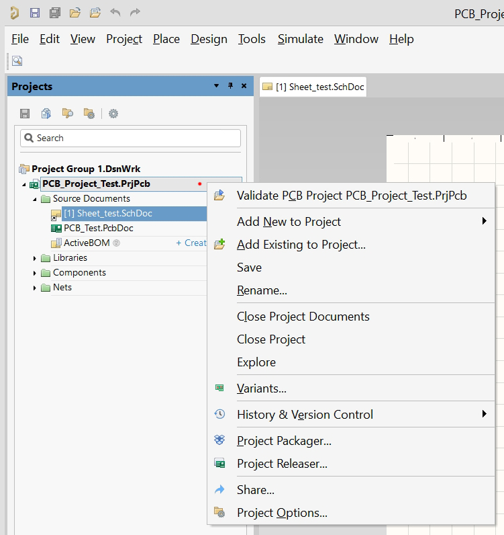
Task: Select the Nets folder label
Action: point(62,287)
